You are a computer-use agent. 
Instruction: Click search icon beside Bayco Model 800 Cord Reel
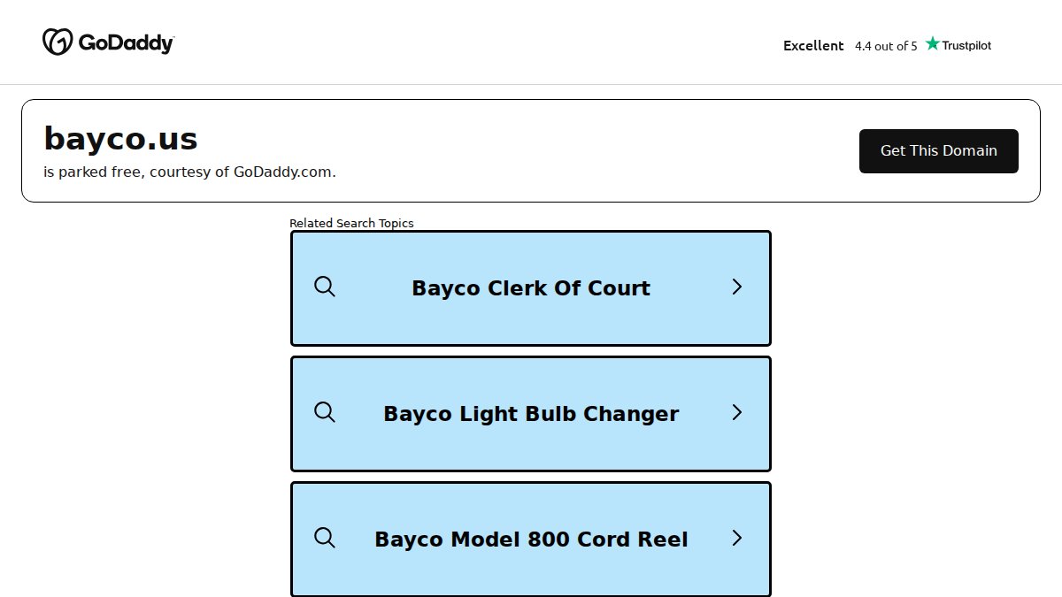pyautogui.click(x=325, y=538)
